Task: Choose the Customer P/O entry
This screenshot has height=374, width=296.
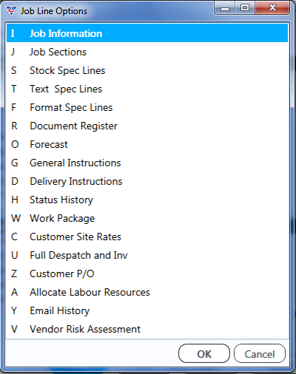Action: pos(147,273)
